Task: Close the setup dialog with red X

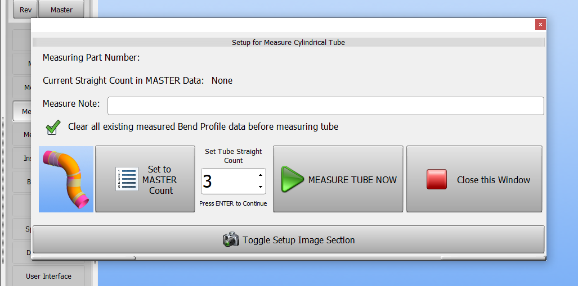Action: [540, 25]
